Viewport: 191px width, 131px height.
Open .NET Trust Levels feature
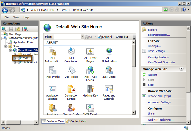coord(90,74)
